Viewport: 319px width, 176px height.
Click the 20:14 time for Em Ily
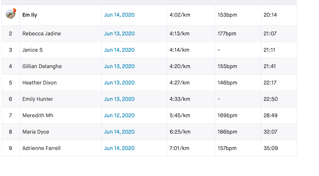pos(270,15)
